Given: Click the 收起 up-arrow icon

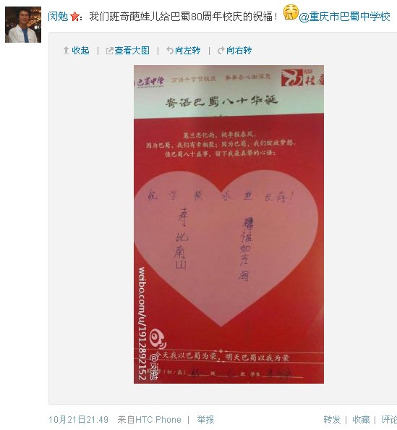Looking at the screenshot, I should pyautogui.click(x=66, y=51).
